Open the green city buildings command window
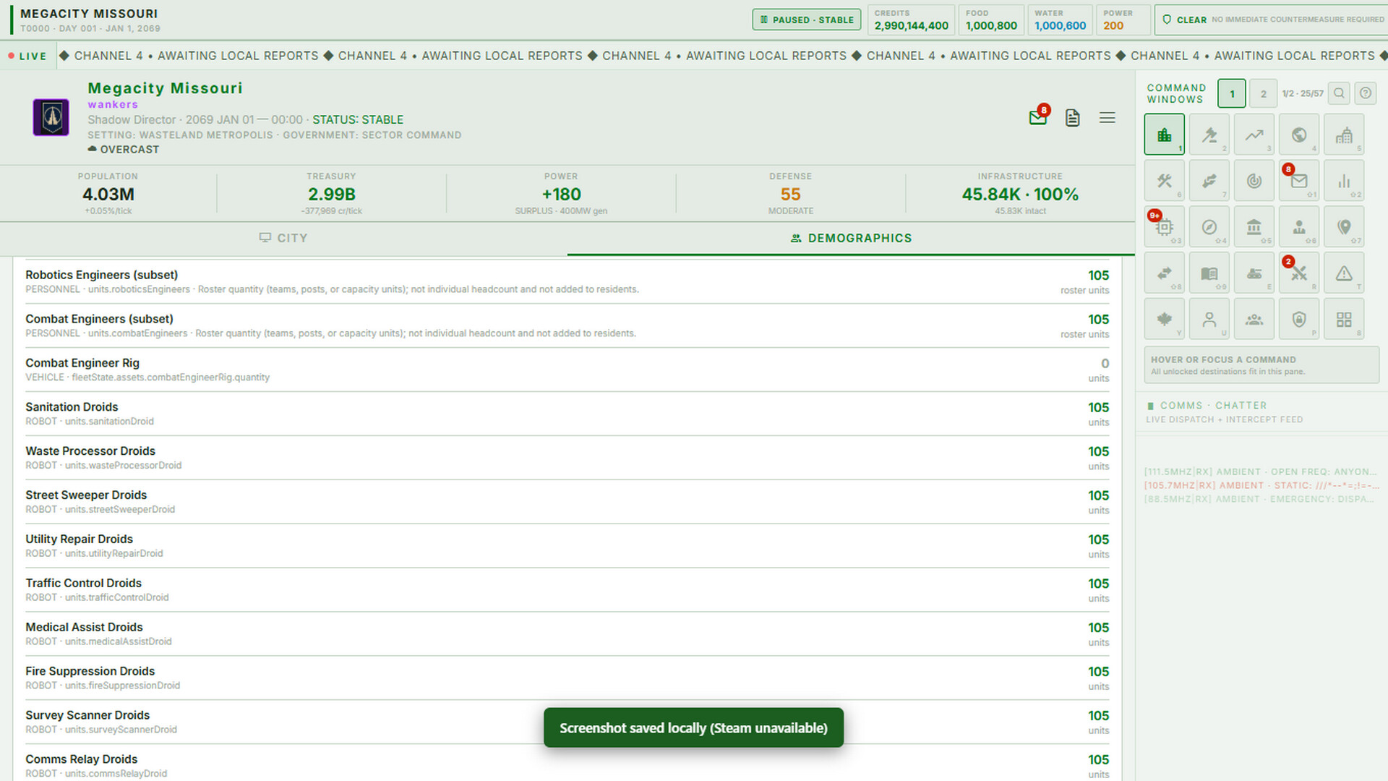 1164,135
